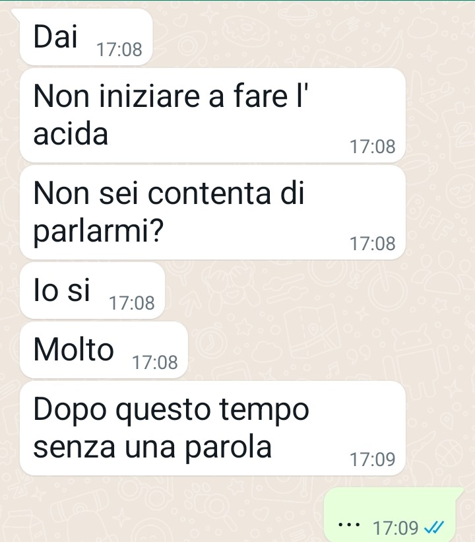Screen dimensions: 475x542
Task: Click the word "acida" in the second message
Action: point(71,133)
